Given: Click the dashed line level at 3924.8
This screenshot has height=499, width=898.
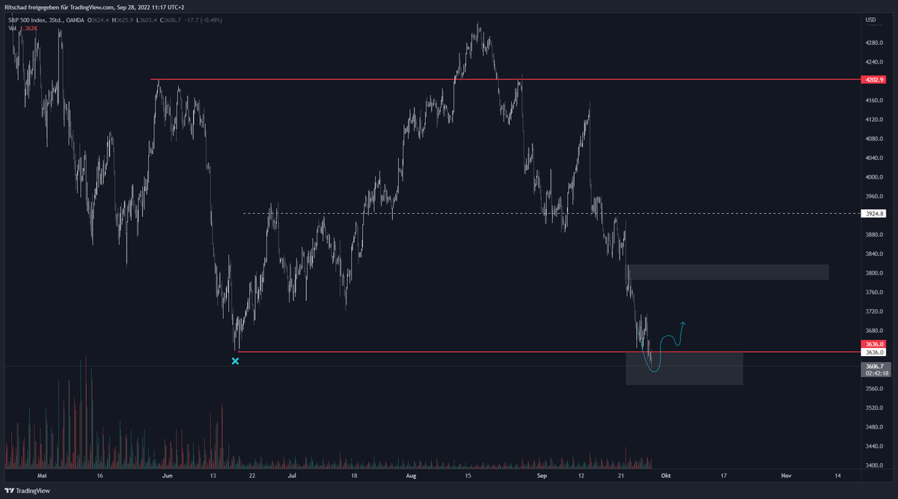Looking at the screenshot, I should click(449, 212).
